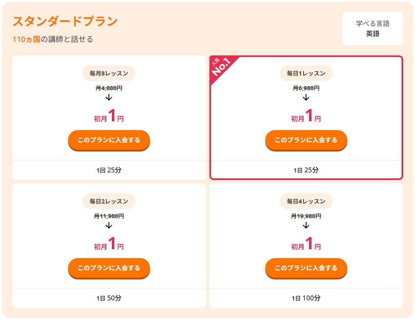The width and height of the screenshot is (415, 321).
Task: Click the down arrow under 月19,980円
Action: click(306, 225)
